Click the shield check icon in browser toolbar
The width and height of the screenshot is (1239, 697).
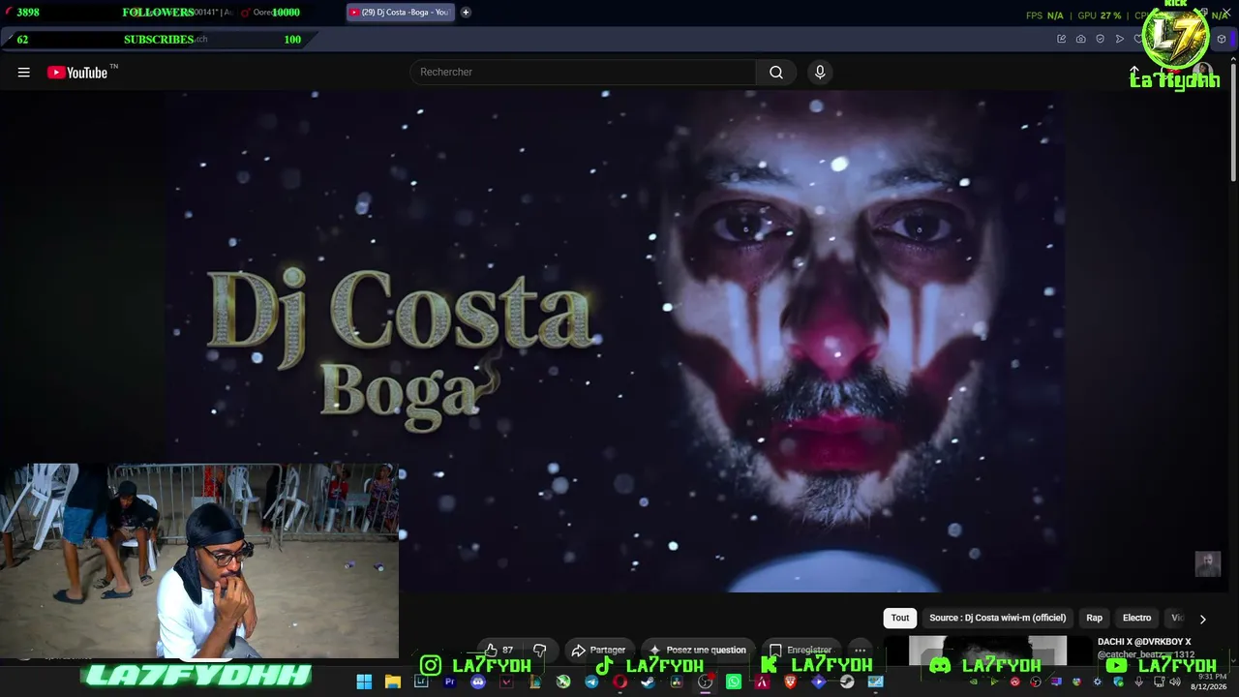tap(1100, 39)
